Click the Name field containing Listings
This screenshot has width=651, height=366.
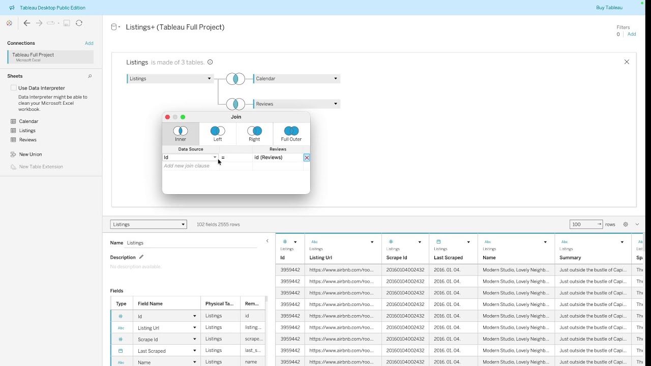(192, 243)
